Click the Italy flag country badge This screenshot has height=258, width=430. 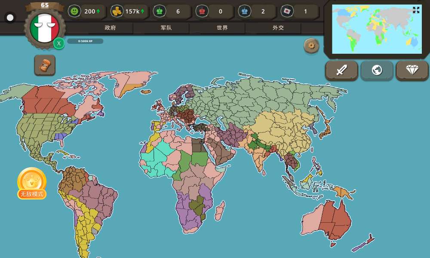coord(44,28)
